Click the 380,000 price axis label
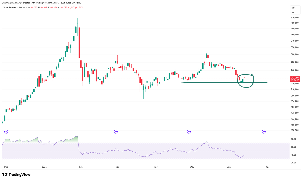Screen dimensions: 303x180 tap(295, 28)
